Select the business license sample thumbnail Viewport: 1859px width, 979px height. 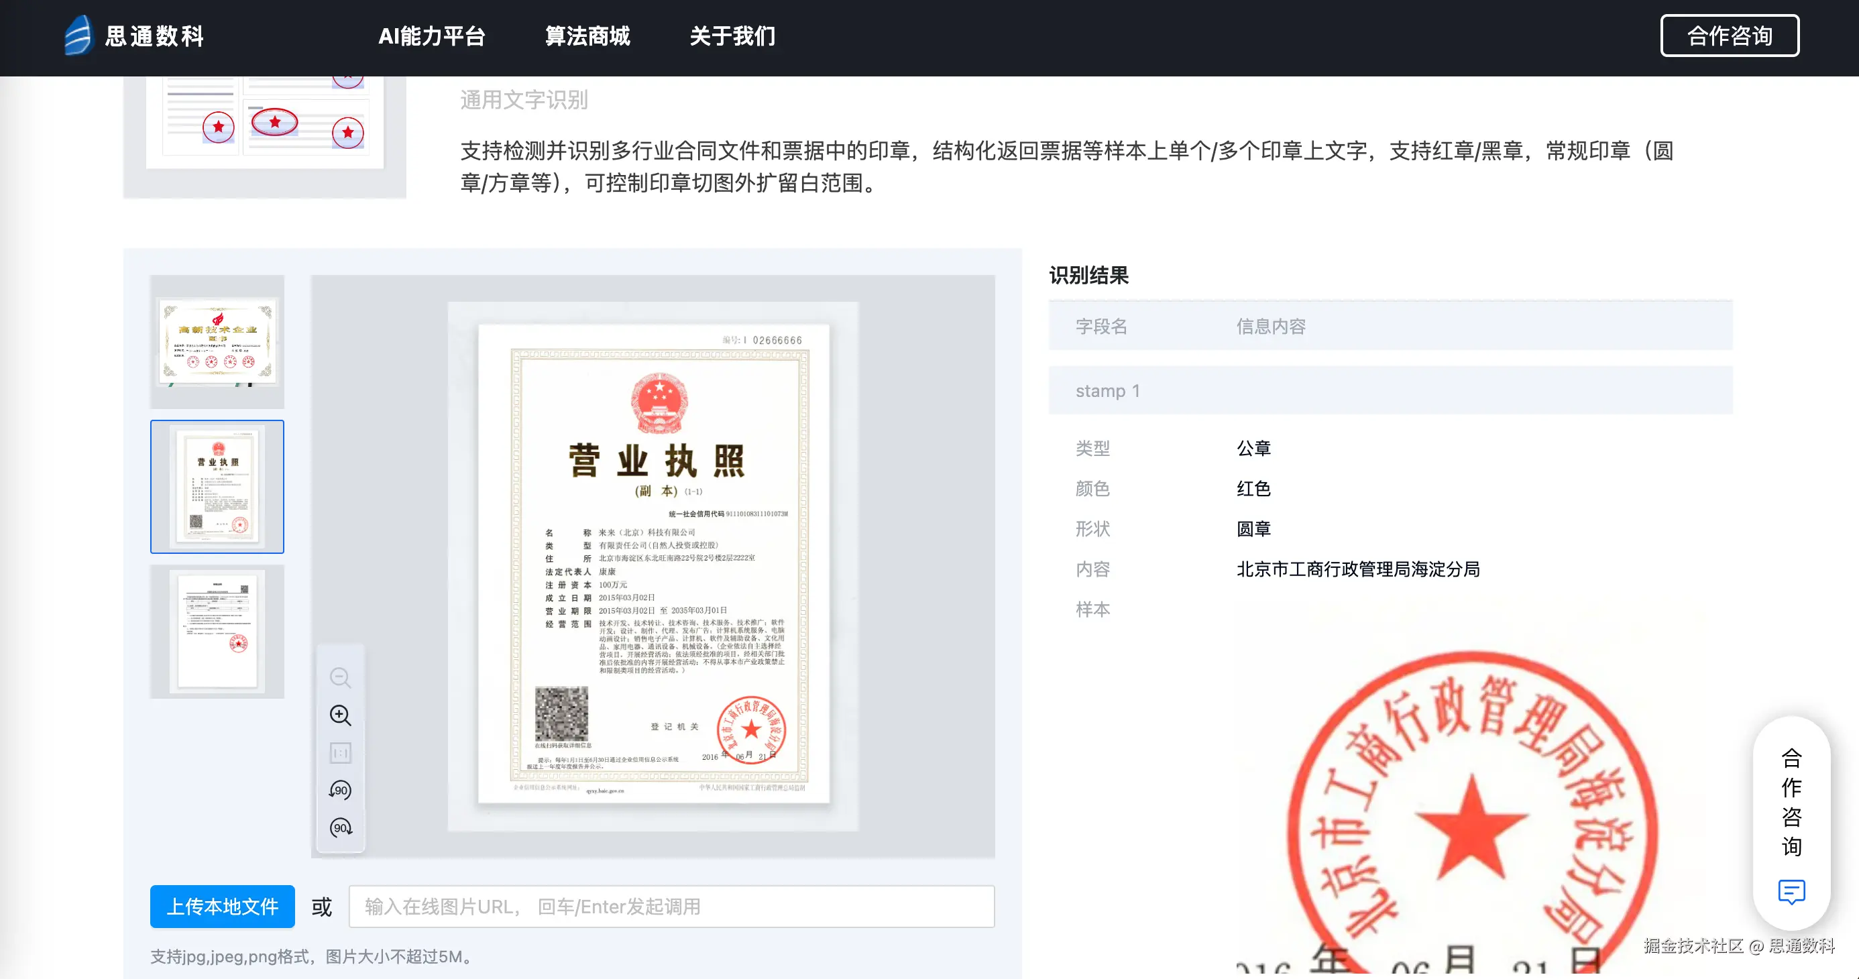tap(217, 486)
